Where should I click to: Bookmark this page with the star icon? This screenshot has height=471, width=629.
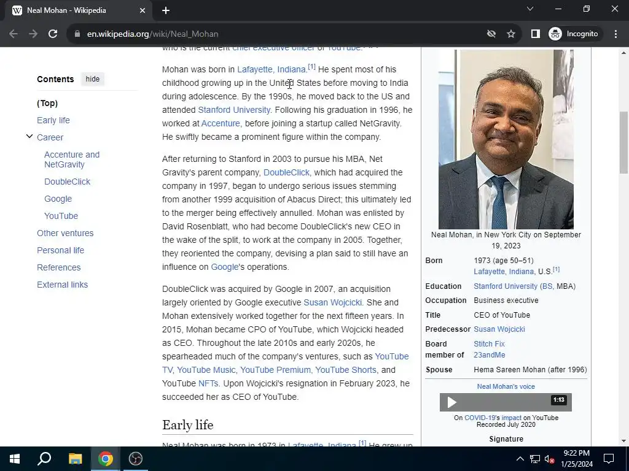click(510, 34)
